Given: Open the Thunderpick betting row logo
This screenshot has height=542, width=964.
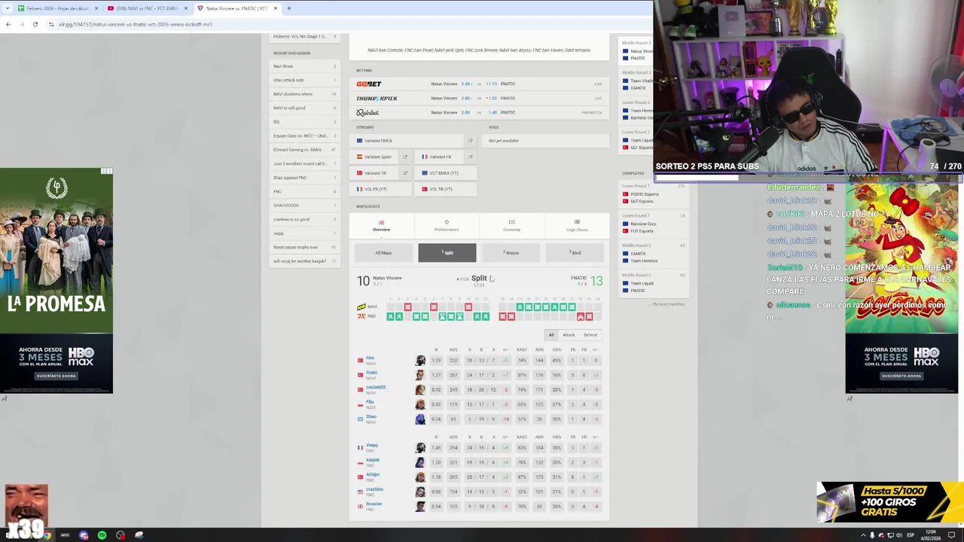Looking at the screenshot, I should (377, 99).
